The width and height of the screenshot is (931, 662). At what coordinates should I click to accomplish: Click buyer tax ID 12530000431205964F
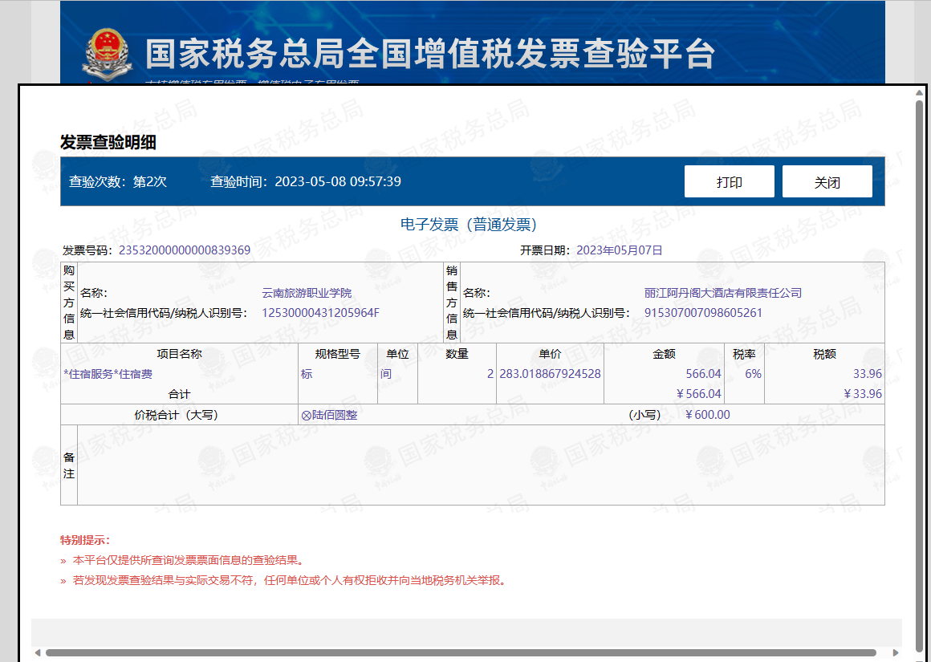click(320, 313)
